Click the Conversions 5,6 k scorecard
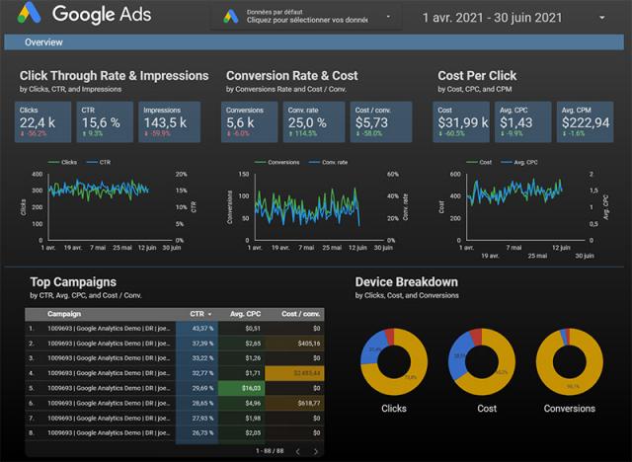Screen dimensions: 632x462 coord(249,121)
